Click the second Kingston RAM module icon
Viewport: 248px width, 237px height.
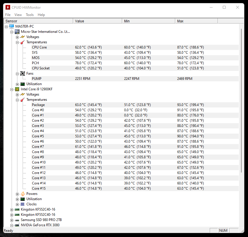(17, 215)
